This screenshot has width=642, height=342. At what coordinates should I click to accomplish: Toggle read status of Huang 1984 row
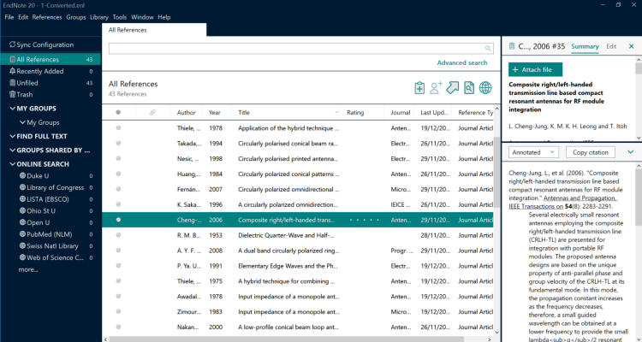coord(118,174)
